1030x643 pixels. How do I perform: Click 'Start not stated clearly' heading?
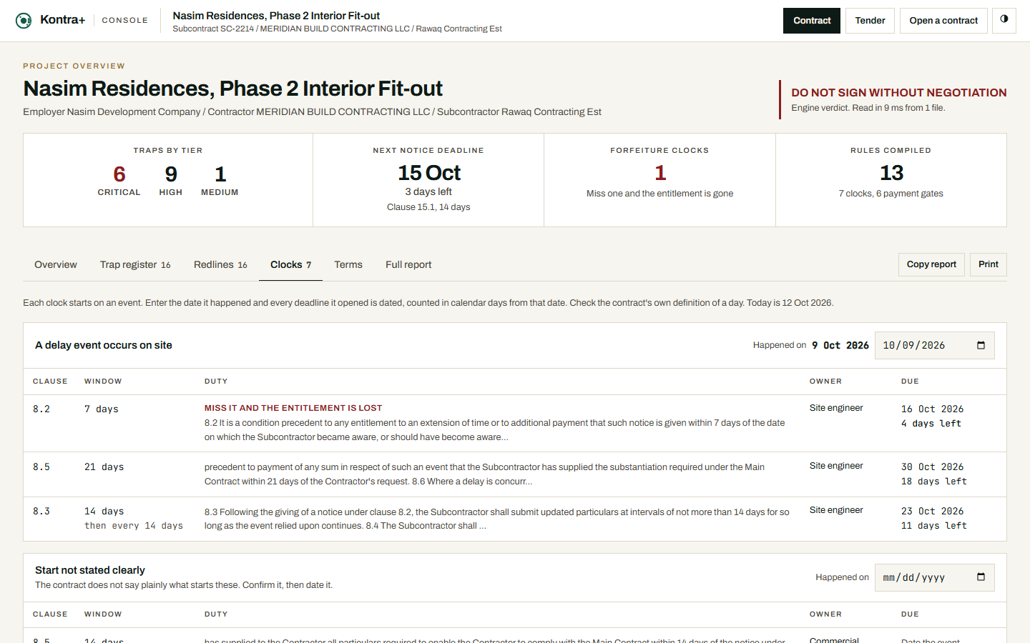tap(90, 570)
